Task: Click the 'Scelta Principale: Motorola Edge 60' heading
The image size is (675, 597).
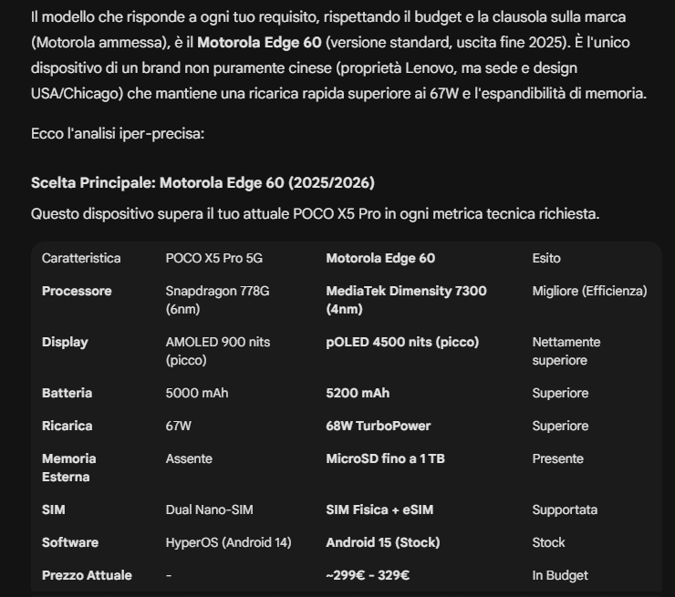Action: [x=202, y=183]
